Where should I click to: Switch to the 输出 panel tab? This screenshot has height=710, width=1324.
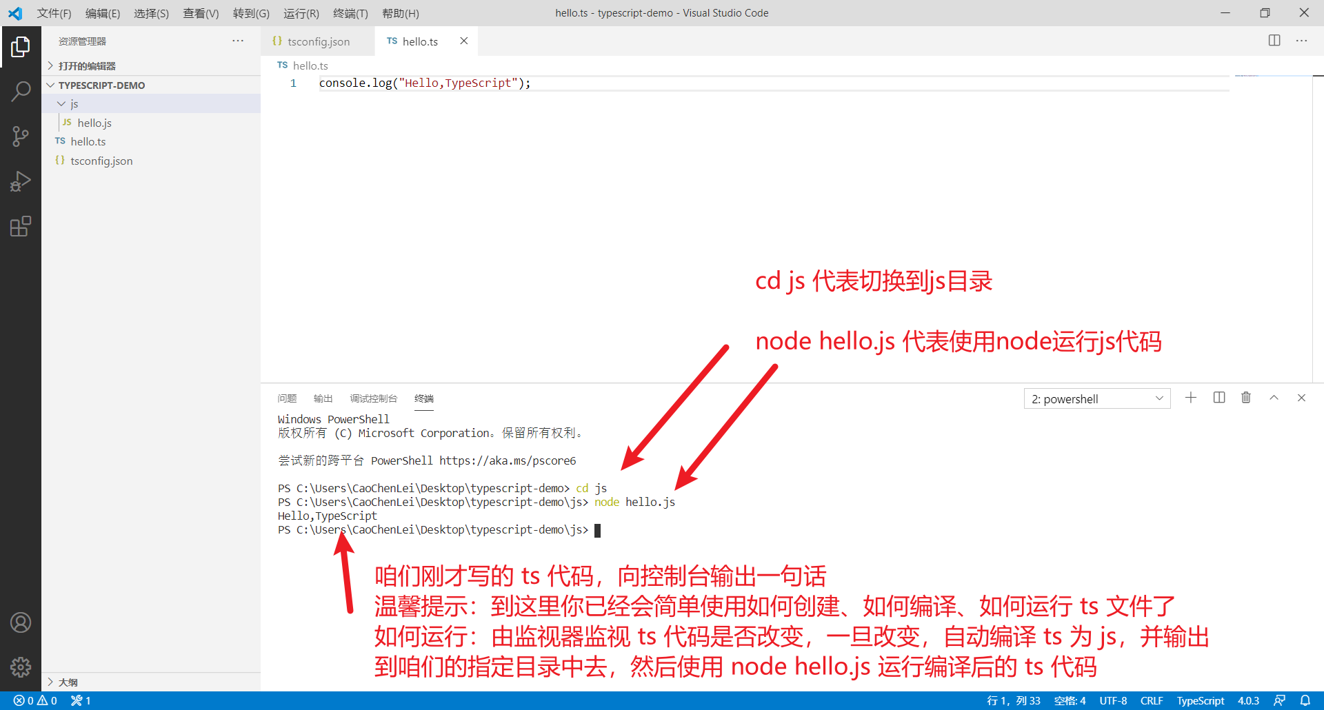point(323,398)
